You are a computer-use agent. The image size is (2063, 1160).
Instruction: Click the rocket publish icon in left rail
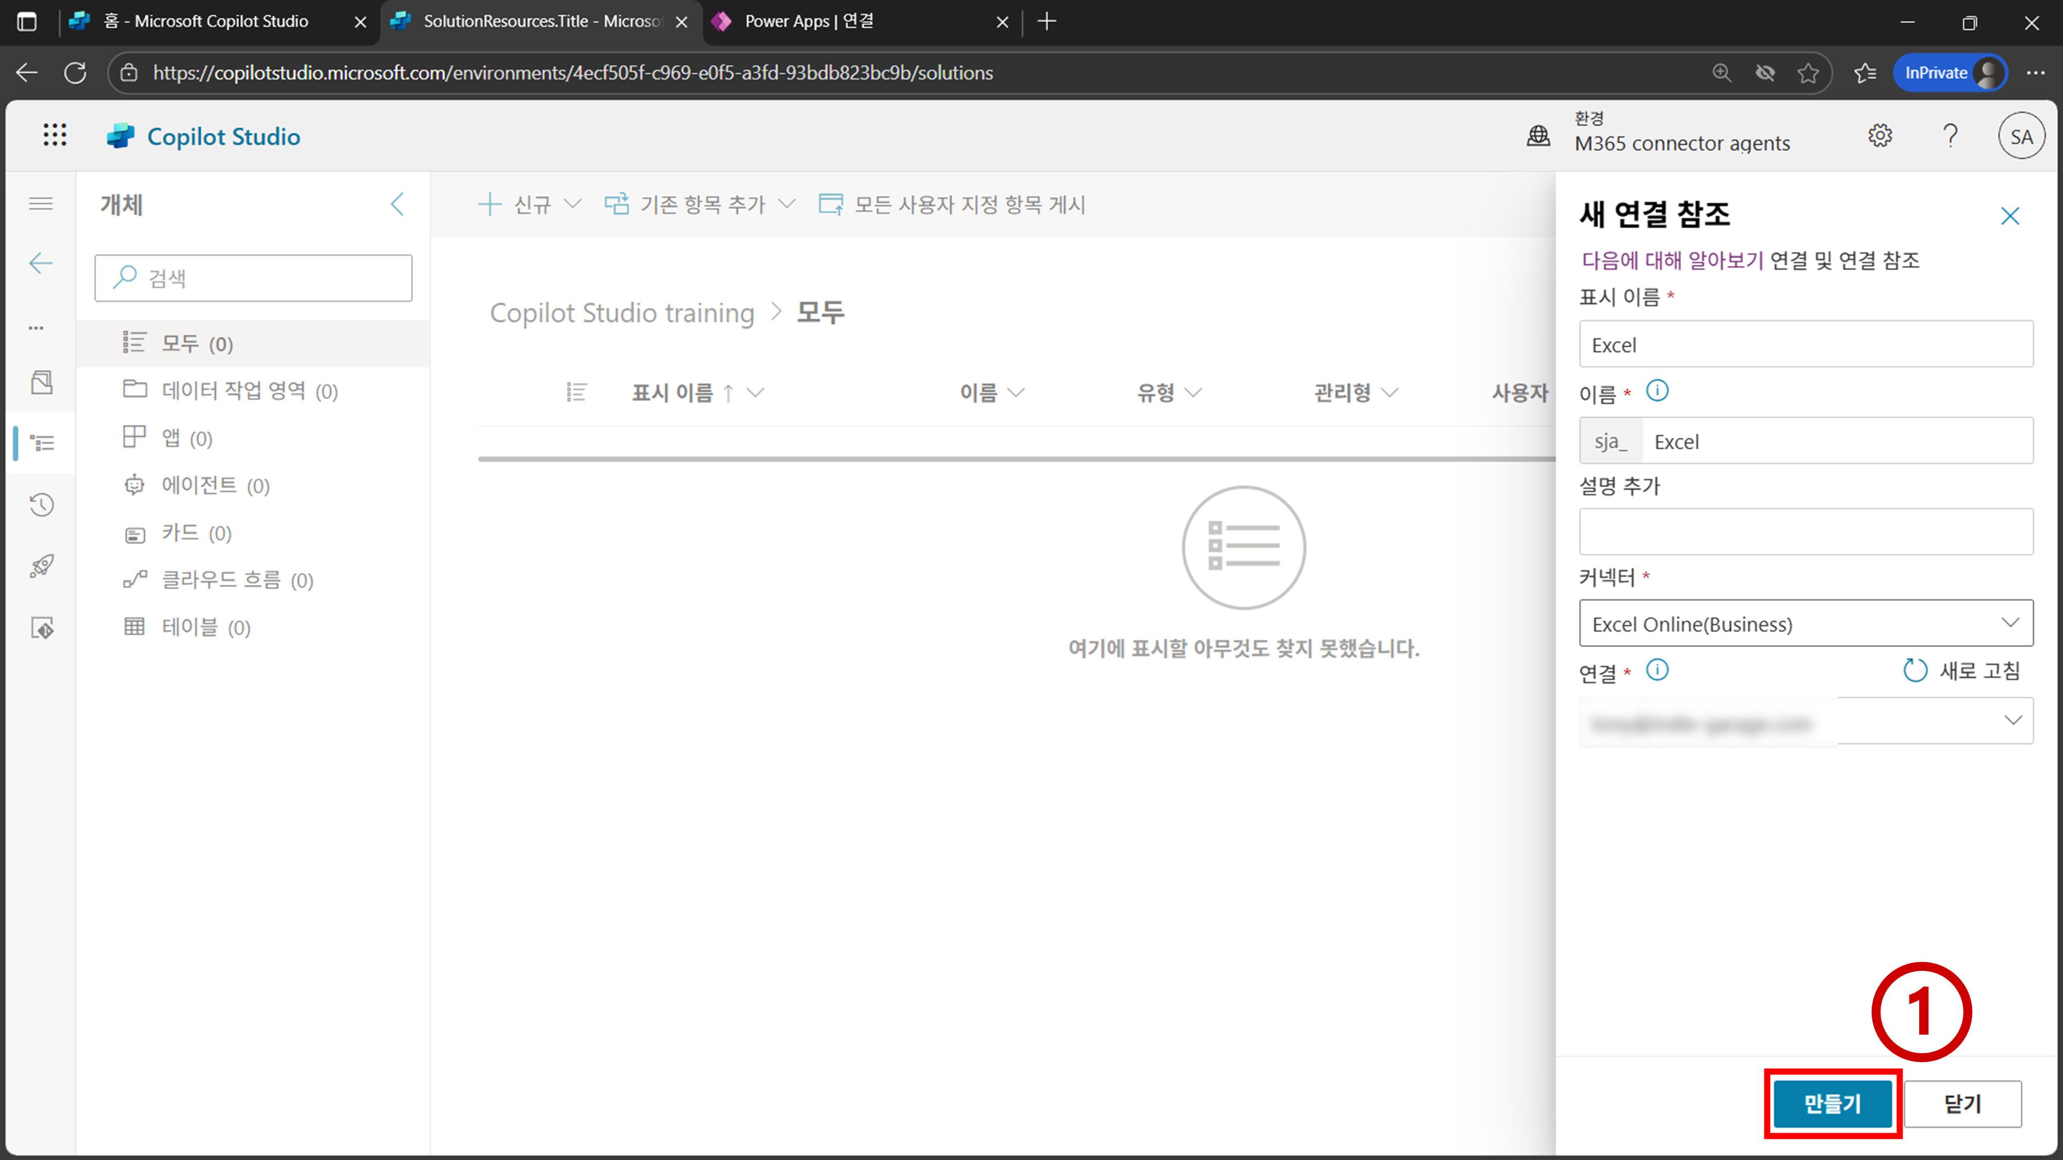click(42, 566)
